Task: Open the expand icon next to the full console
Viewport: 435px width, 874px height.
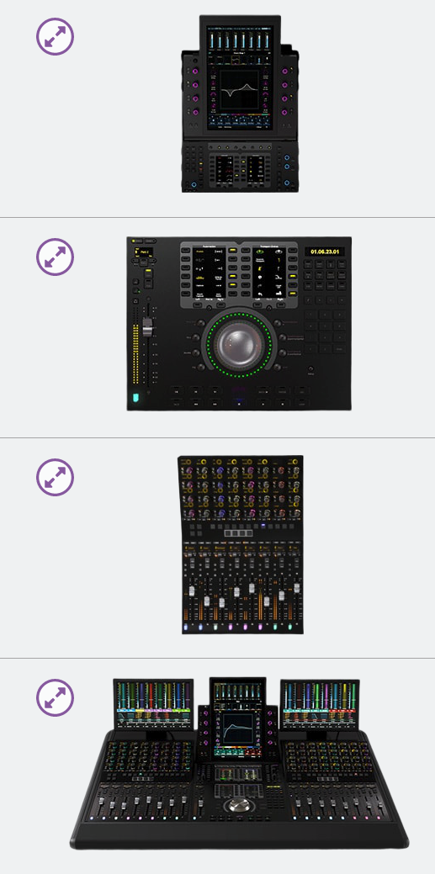Action: coord(56,697)
